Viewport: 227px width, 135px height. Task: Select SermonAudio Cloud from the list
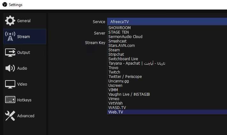(x=125, y=37)
